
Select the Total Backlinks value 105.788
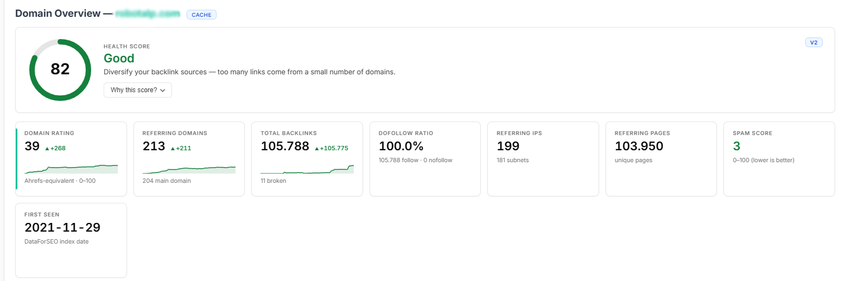click(x=285, y=146)
